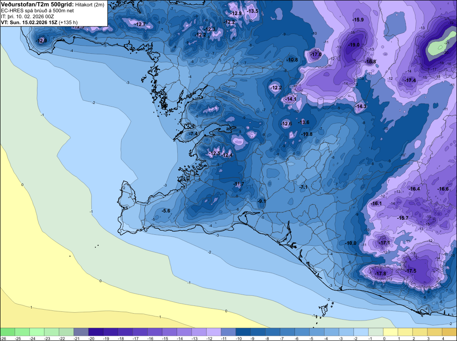Click the legend swatch between -26 and -25
This screenshot has height=341, width=457.
(x=7, y=332)
